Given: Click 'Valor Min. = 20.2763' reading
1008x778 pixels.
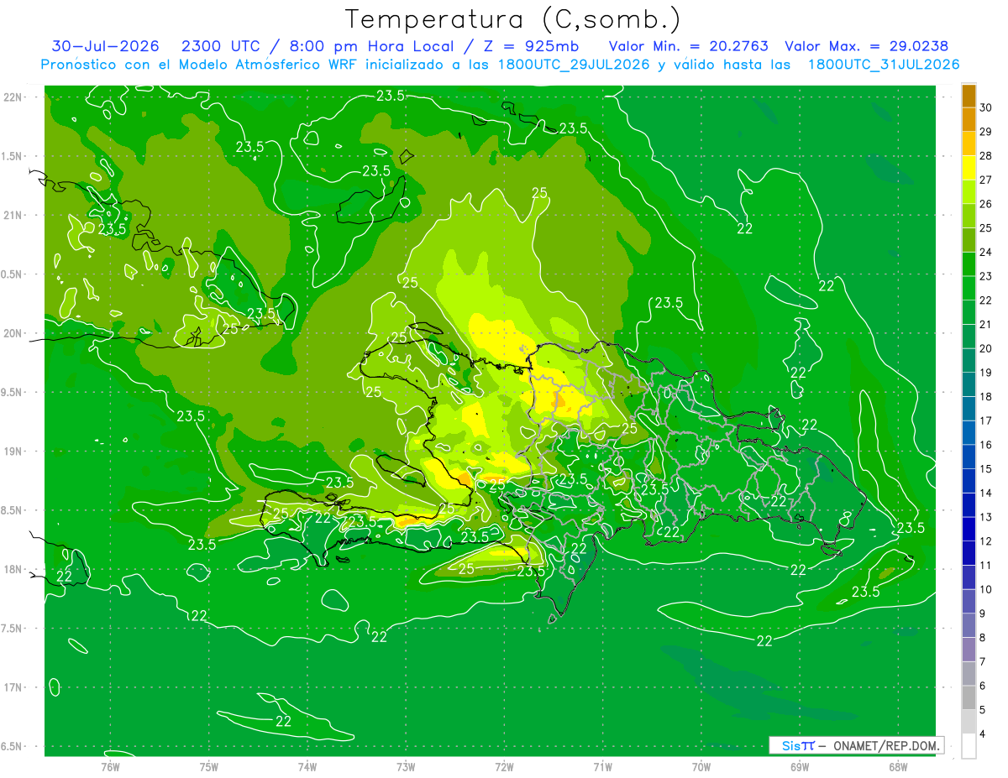Looking at the screenshot, I should tap(690, 46).
